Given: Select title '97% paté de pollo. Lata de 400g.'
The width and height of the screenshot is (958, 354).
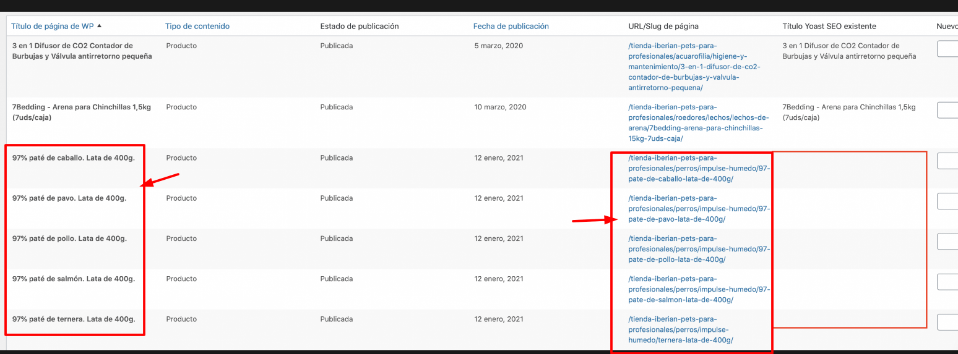Looking at the screenshot, I should [x=69, y=238].
